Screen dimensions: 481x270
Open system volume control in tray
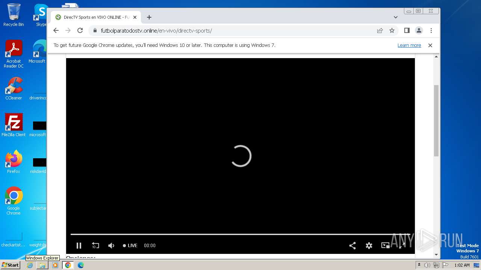pos(427,265)
